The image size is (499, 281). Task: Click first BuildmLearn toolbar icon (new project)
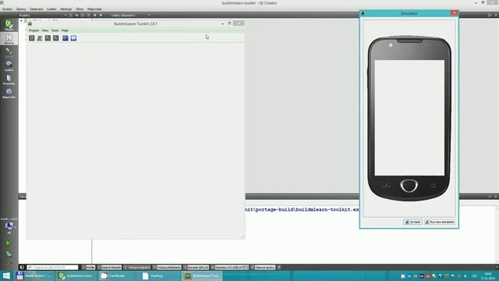[x=31, y=38]
